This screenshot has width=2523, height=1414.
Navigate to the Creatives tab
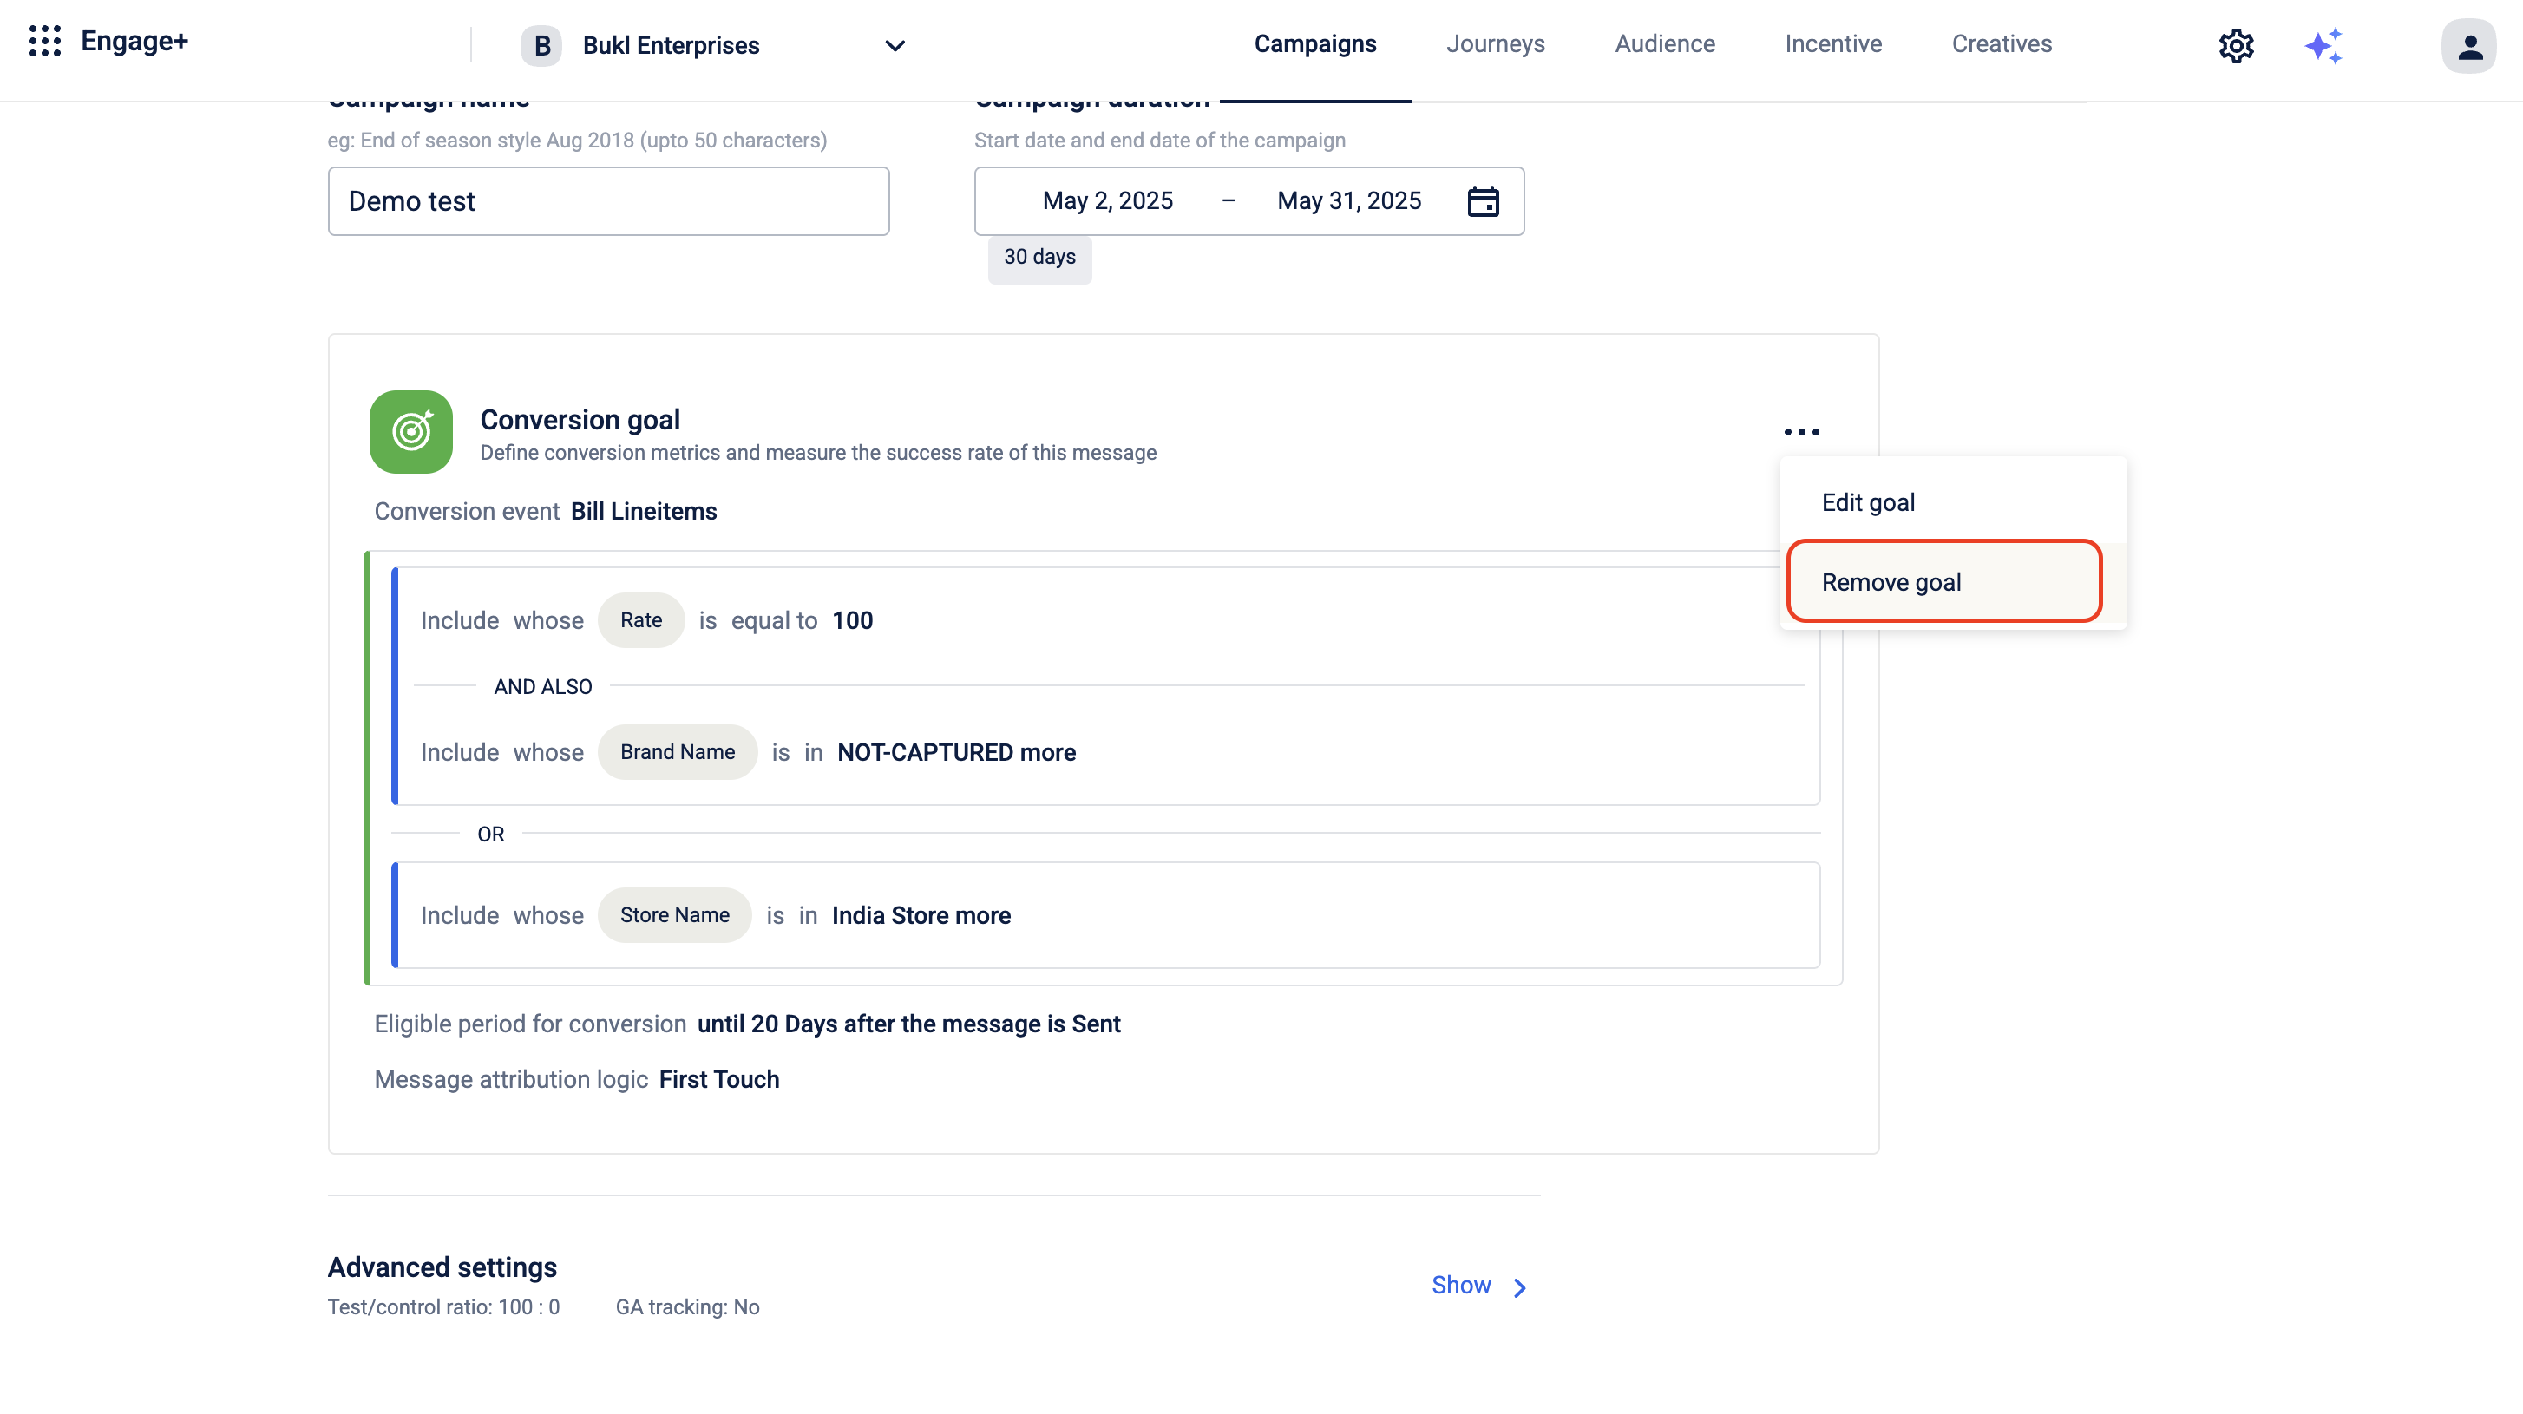2001,44
